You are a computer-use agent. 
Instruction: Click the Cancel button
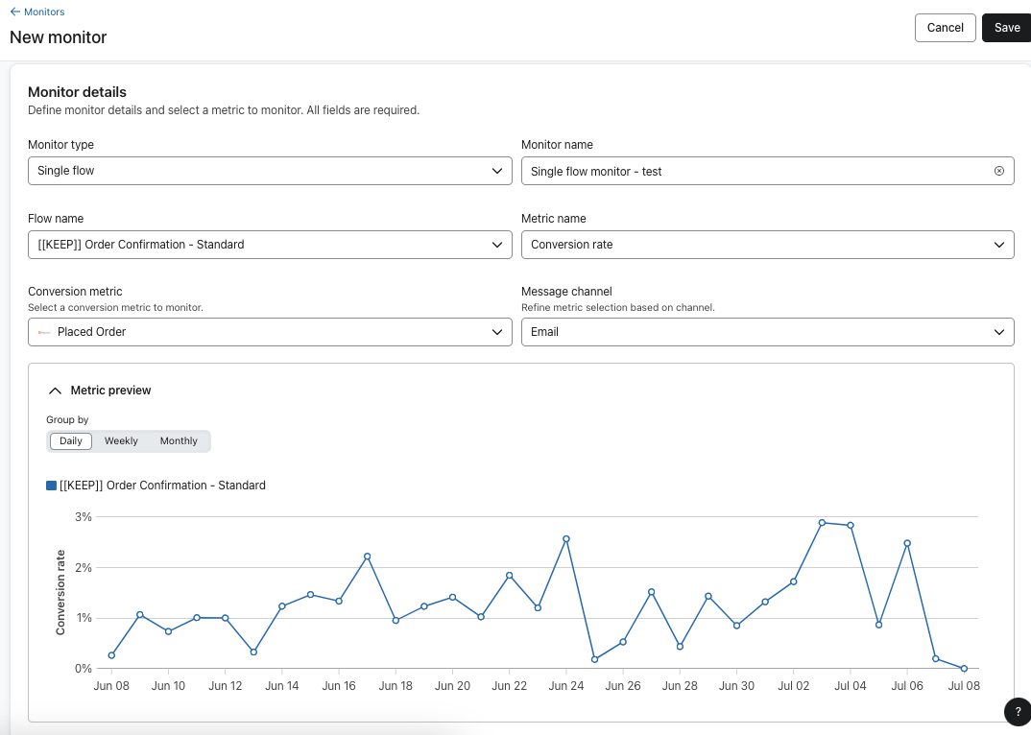point(945,27)
